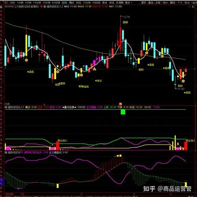
Task: Click the 画线 drawing tools button
Action: pos(173,3)
